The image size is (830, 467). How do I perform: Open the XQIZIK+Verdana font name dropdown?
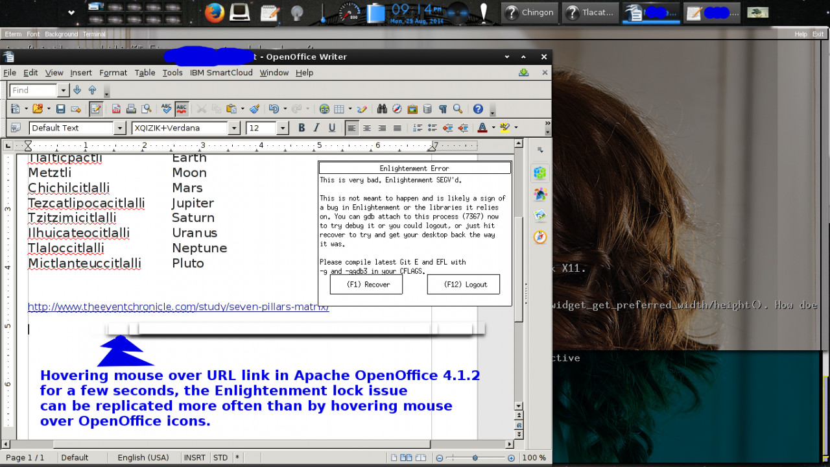pos(234,128)
